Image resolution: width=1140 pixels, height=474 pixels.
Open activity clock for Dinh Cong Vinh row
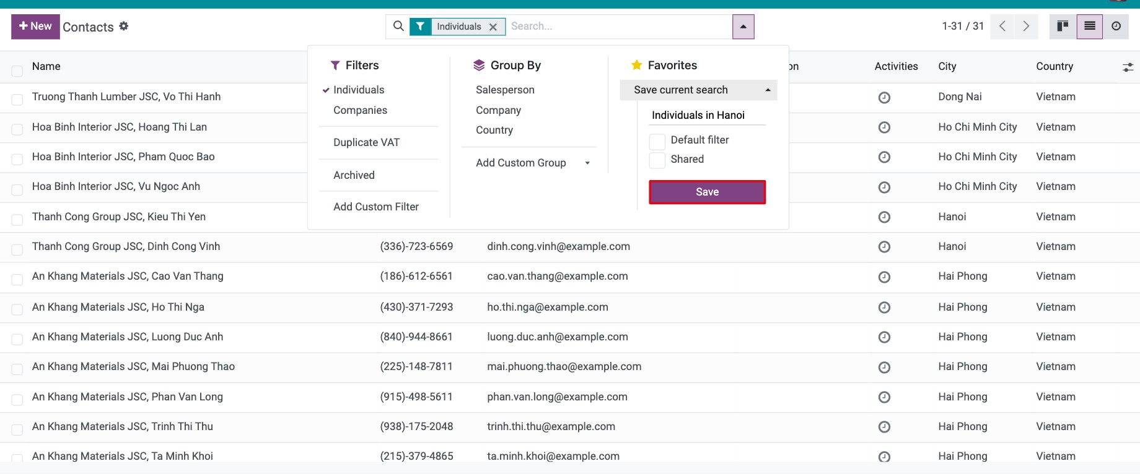884,247
